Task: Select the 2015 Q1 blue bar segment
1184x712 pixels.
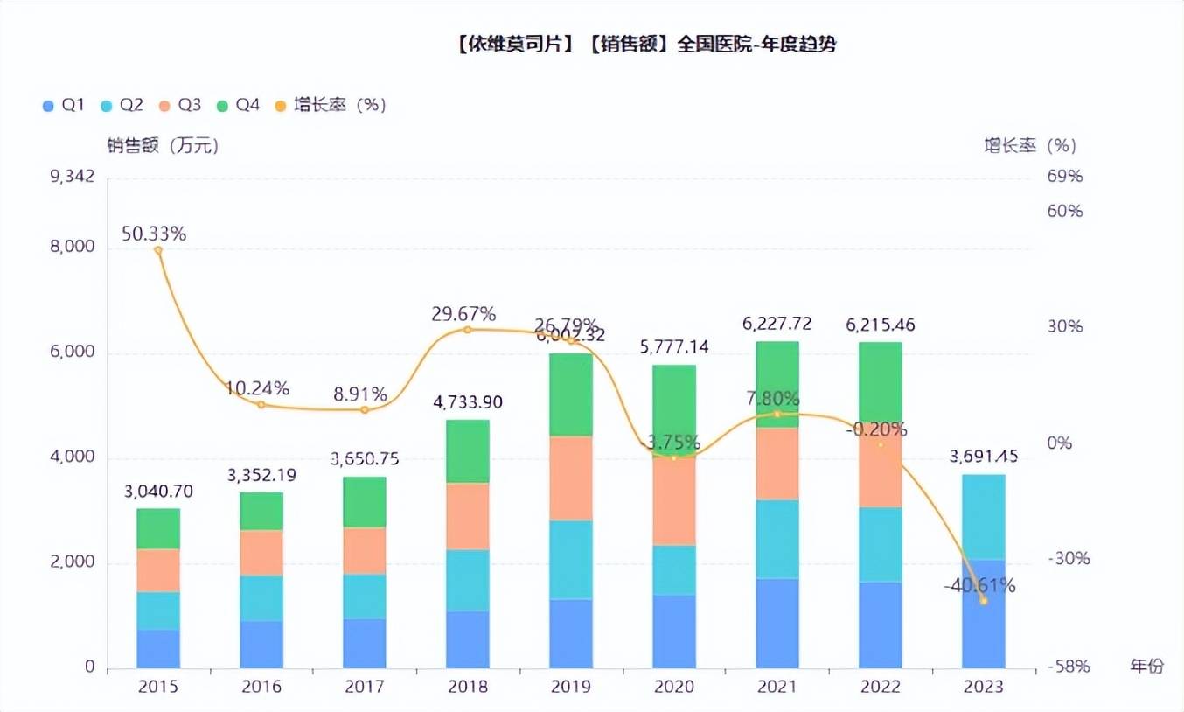Action: (158, 649)
